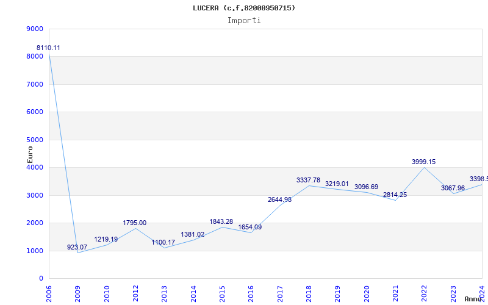
Task: Select year 2021 on the x-axis
Action: coord(395,294)
